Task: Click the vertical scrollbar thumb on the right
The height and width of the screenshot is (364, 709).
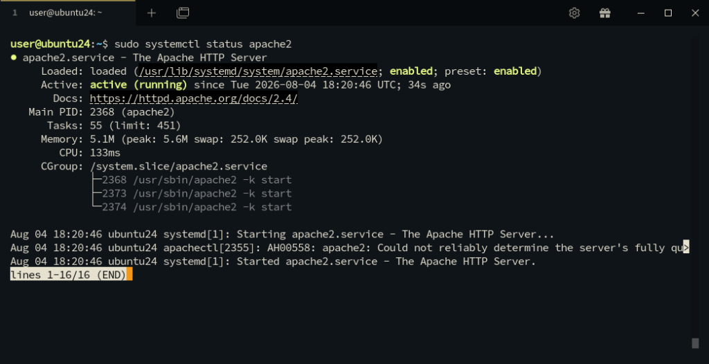Action: [695, 343]
